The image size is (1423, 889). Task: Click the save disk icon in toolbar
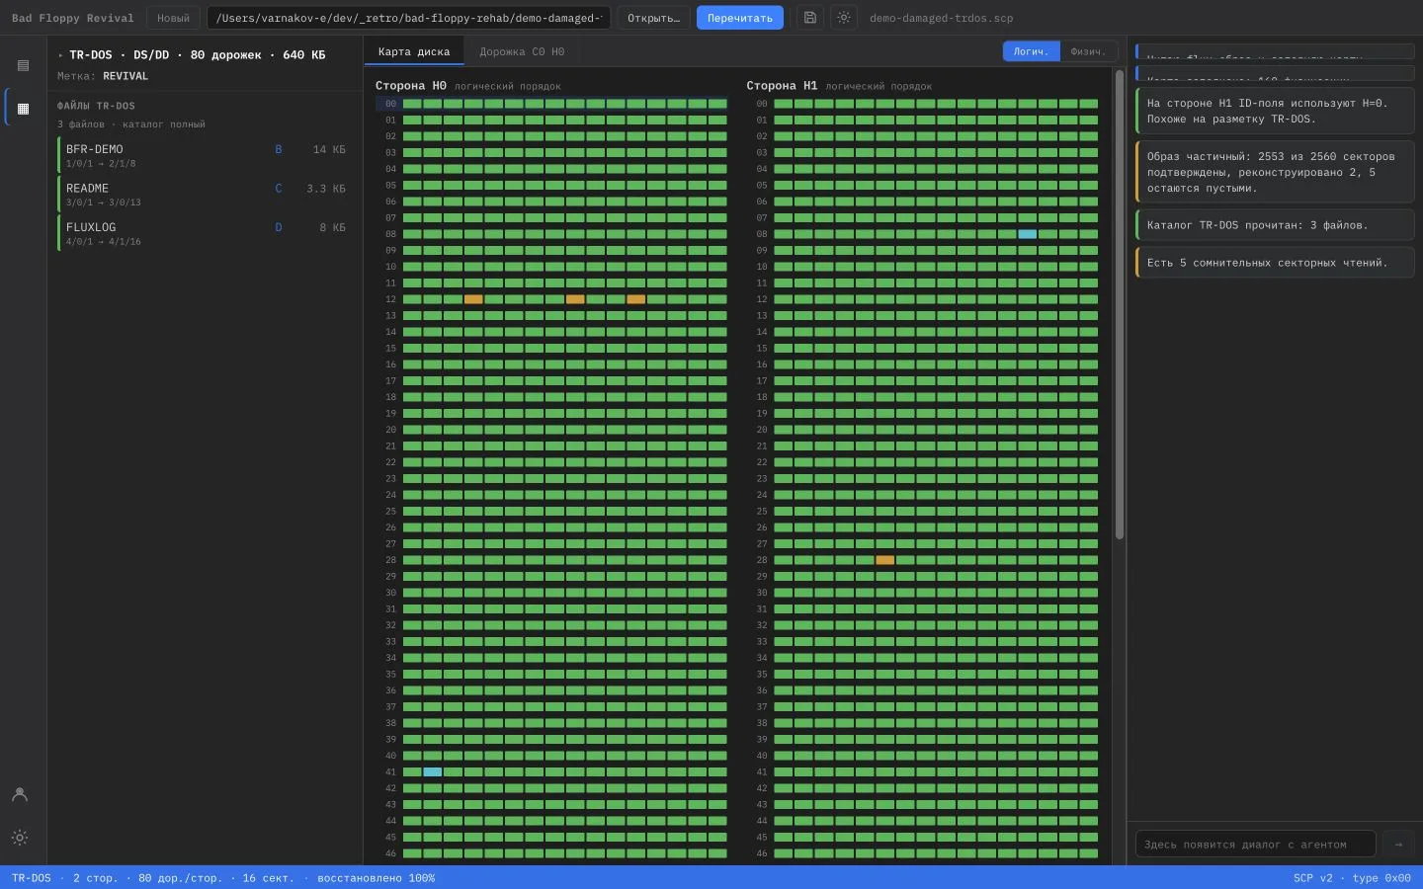[x=810, y=18]
